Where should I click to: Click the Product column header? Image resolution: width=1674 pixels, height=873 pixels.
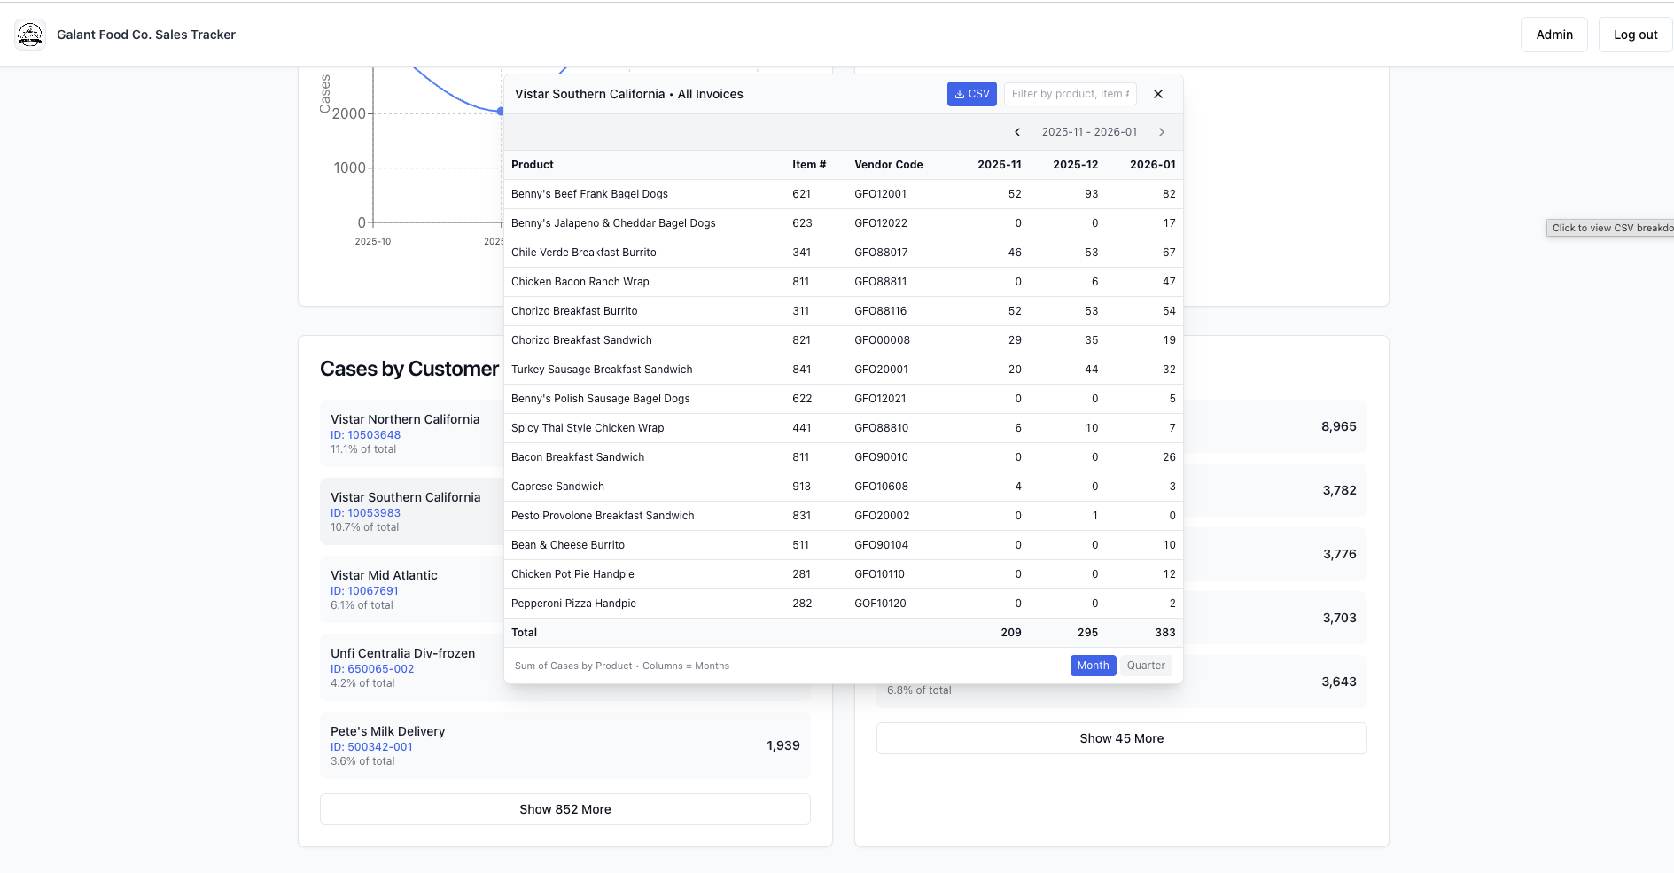pos(533,165)
